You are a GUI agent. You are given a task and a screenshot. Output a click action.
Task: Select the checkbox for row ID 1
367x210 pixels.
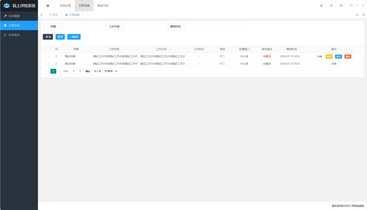coord(48,56)
